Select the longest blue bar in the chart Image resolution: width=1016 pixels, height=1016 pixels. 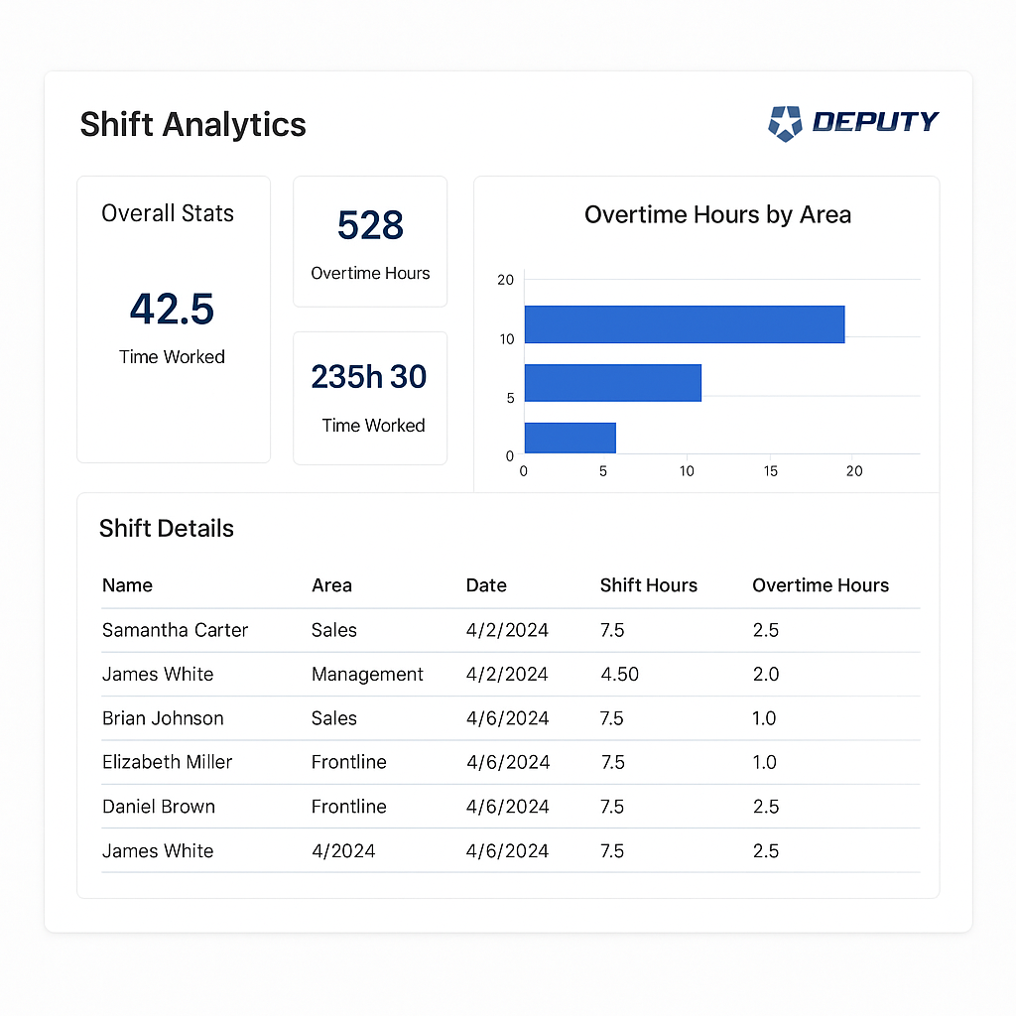[683, 323]
